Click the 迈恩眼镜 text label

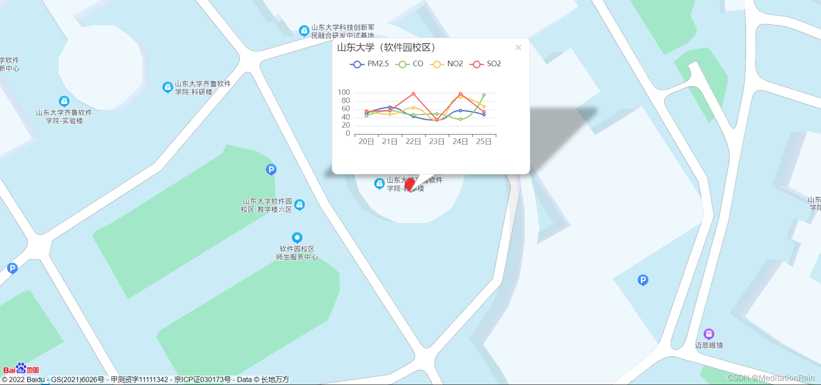[x=709, y=345]
